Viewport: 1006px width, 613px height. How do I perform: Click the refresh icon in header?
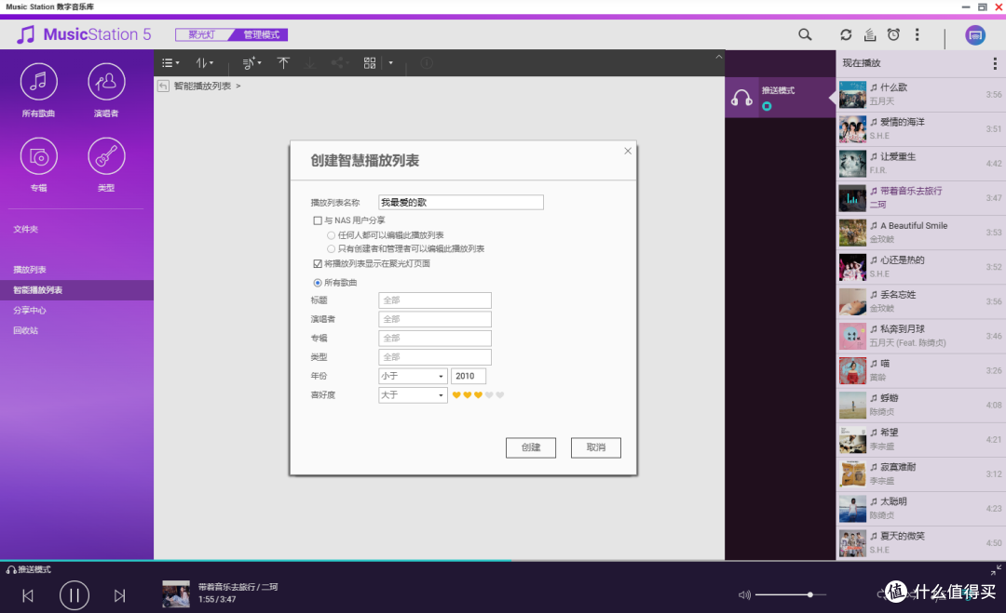(x=846, y=34)
